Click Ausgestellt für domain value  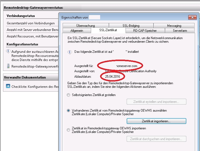tap(127, 66)
